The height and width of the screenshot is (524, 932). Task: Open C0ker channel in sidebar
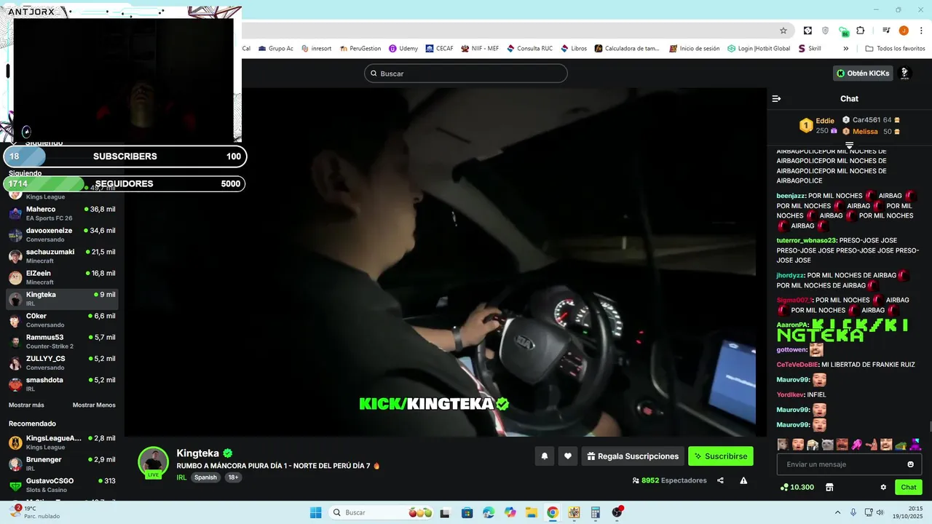[62, 320]
